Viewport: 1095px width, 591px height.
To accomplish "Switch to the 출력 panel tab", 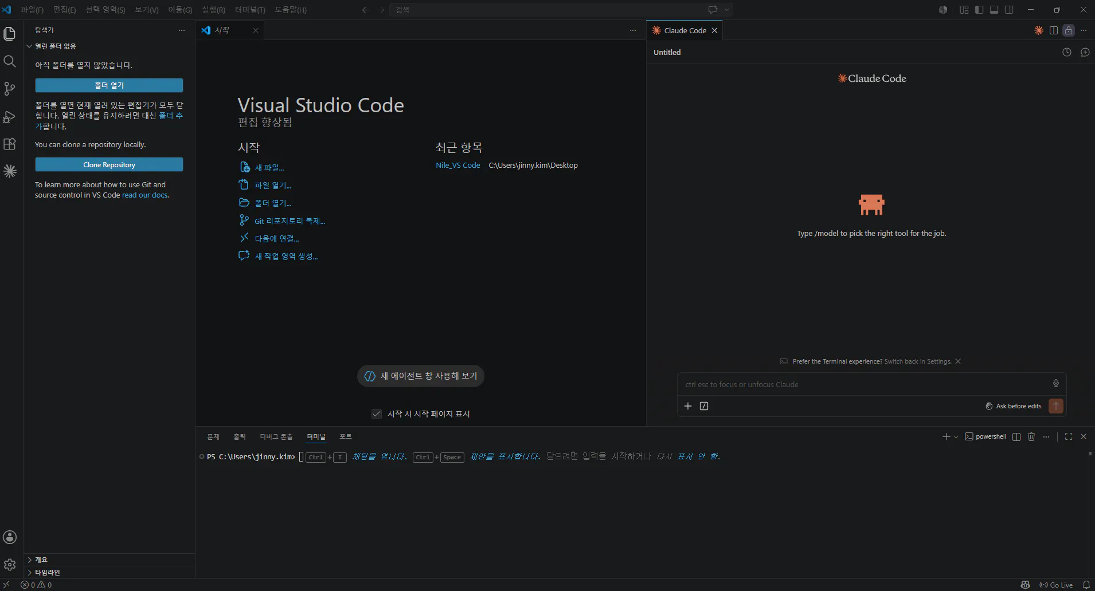I will 240,436.
